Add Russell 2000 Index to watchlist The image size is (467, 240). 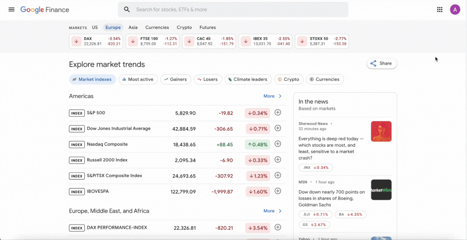(278, 160)
